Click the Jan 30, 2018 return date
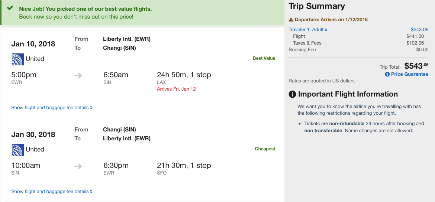435x202 pixels. pyautogui.click(x=33, y=134)
